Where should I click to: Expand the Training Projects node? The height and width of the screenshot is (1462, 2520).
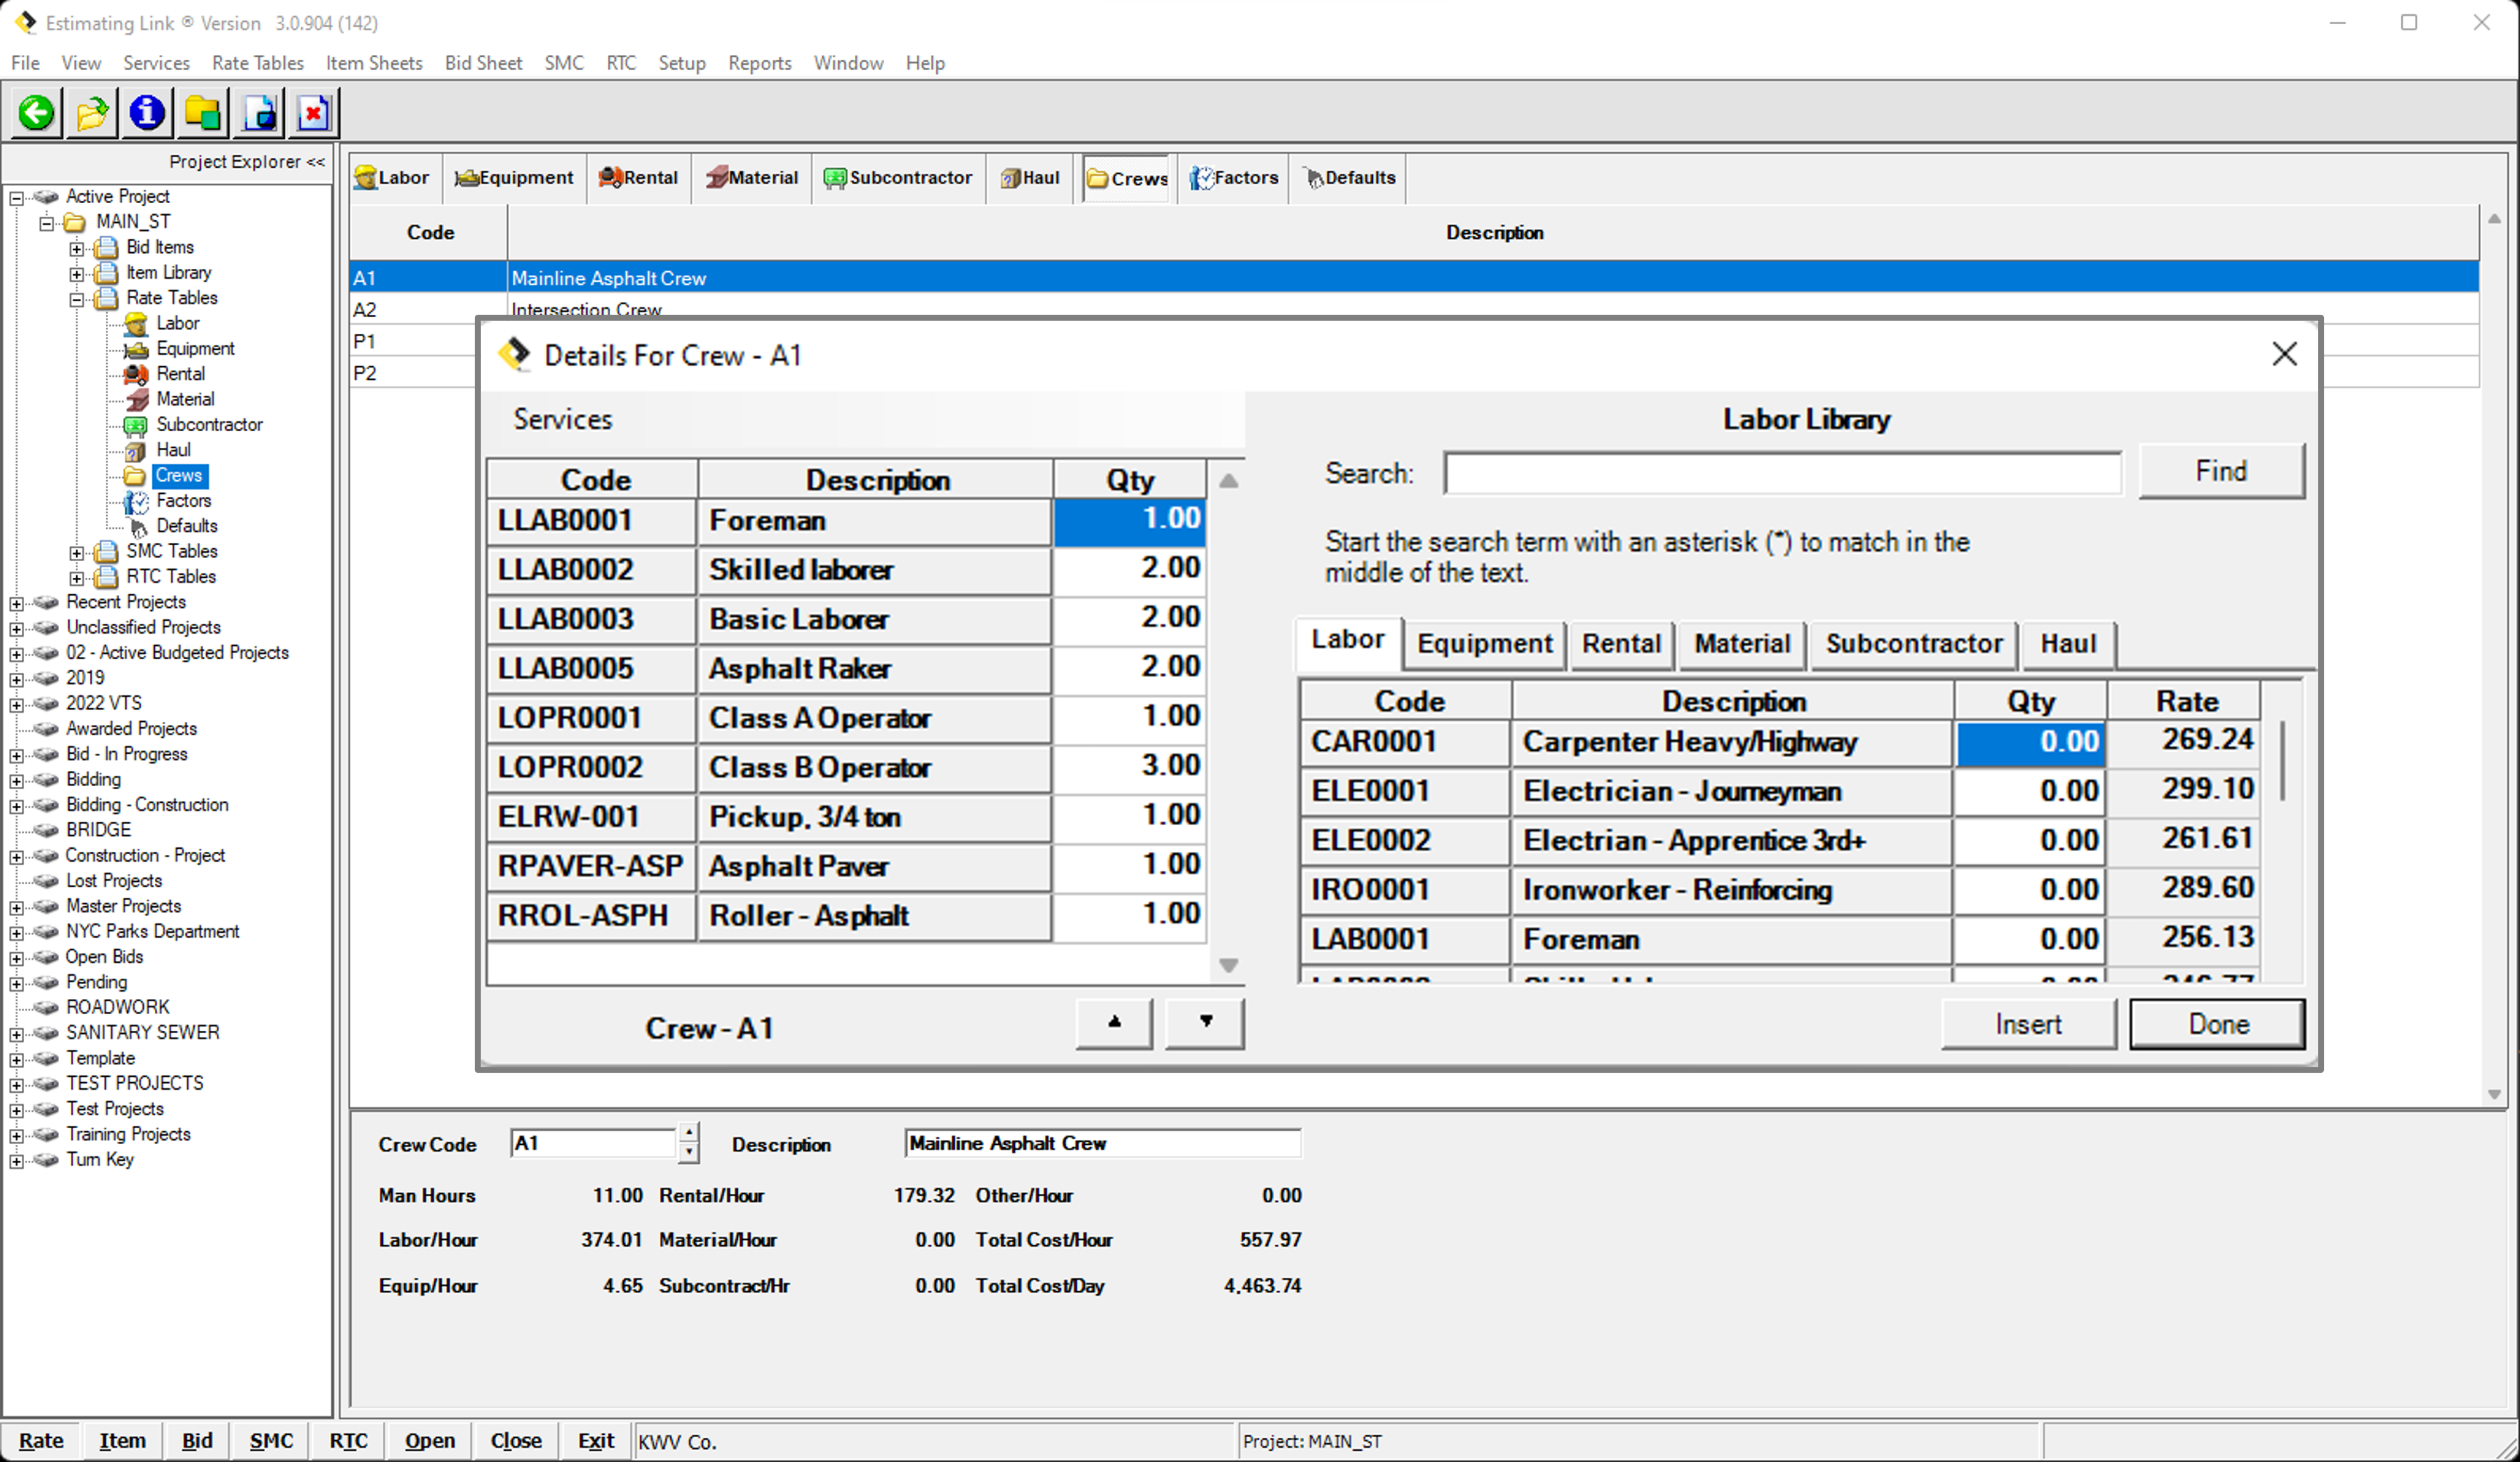[16, 1135]
